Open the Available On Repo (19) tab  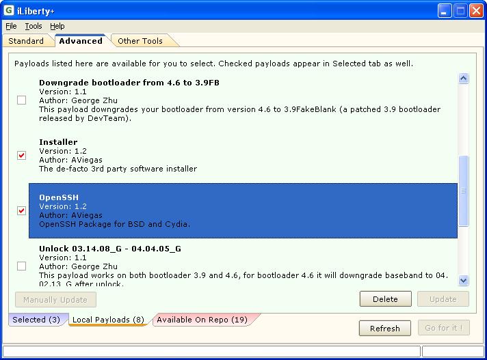(202, 320)
